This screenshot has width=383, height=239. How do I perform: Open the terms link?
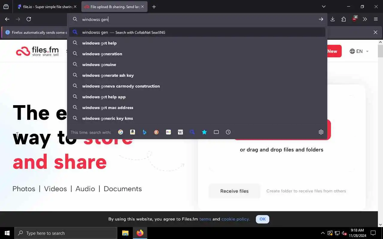[x=205, y=219]
